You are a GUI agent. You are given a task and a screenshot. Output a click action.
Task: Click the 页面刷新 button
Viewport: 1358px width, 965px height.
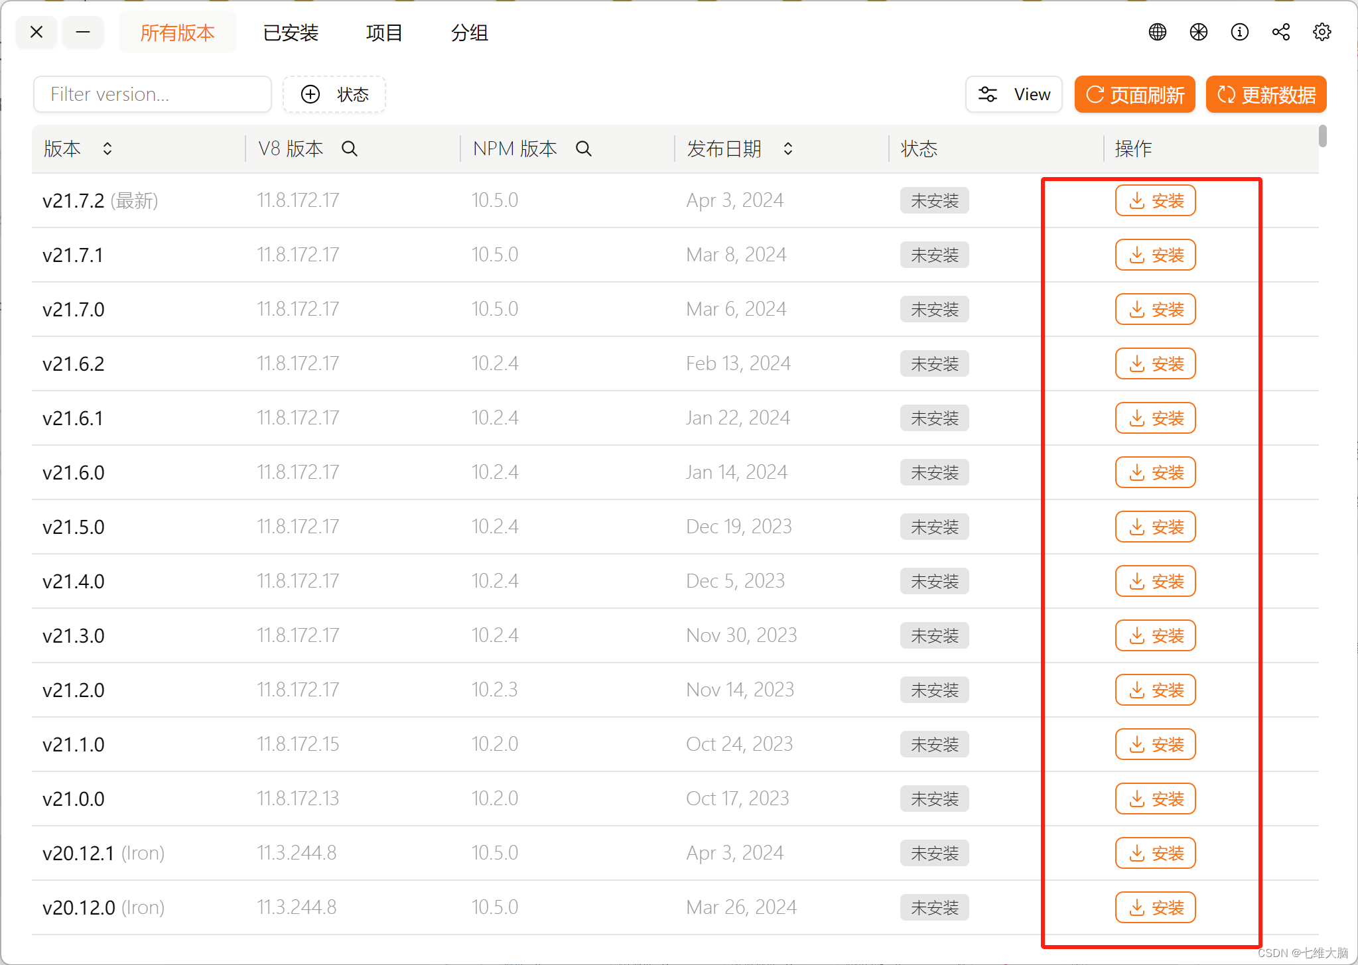[x=1135, y=94]
